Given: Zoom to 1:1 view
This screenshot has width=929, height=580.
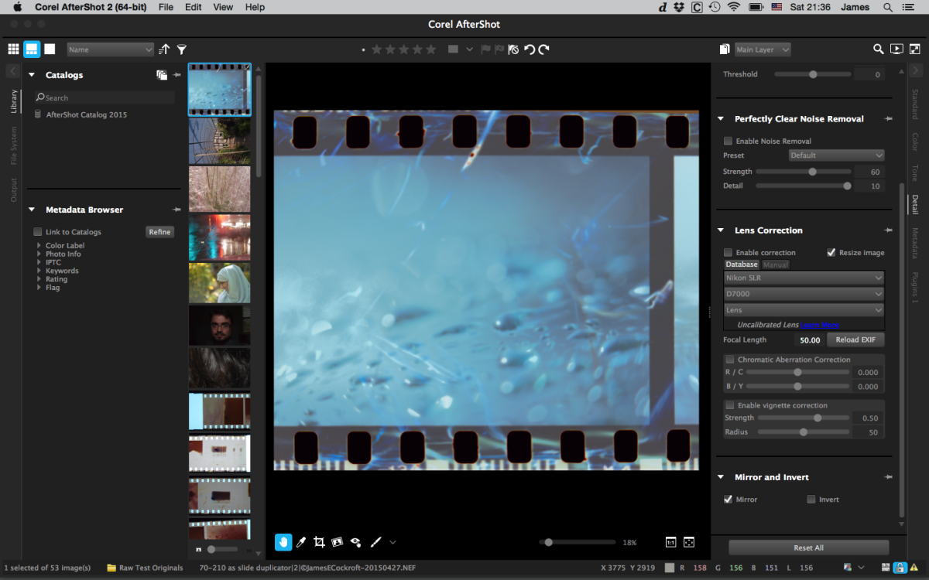Looking at the screenshot, I should click(670, 542).
